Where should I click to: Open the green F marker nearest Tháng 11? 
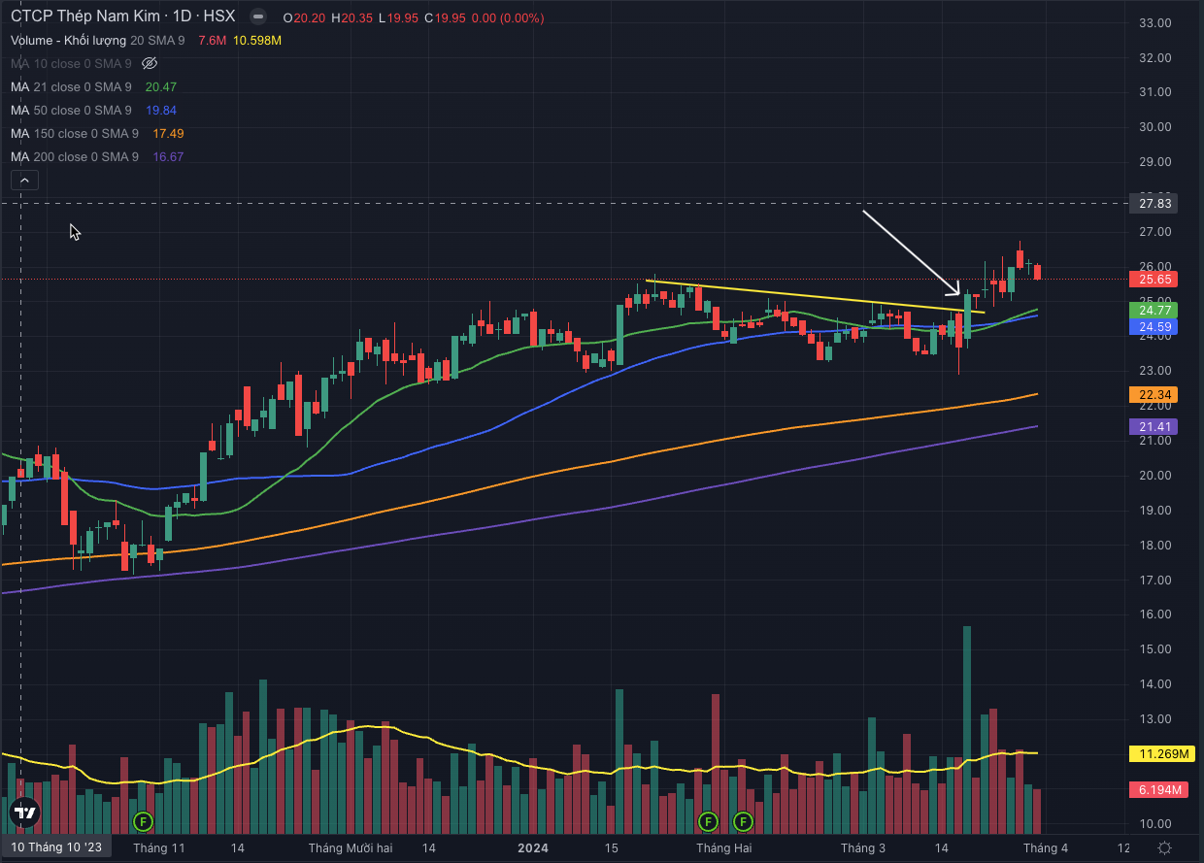pos(143,821)
